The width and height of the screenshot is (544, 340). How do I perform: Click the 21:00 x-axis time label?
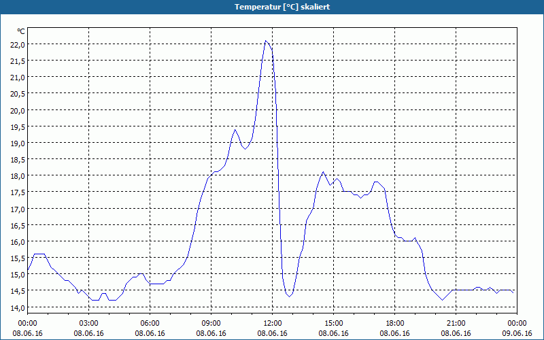tap(456, 323)
